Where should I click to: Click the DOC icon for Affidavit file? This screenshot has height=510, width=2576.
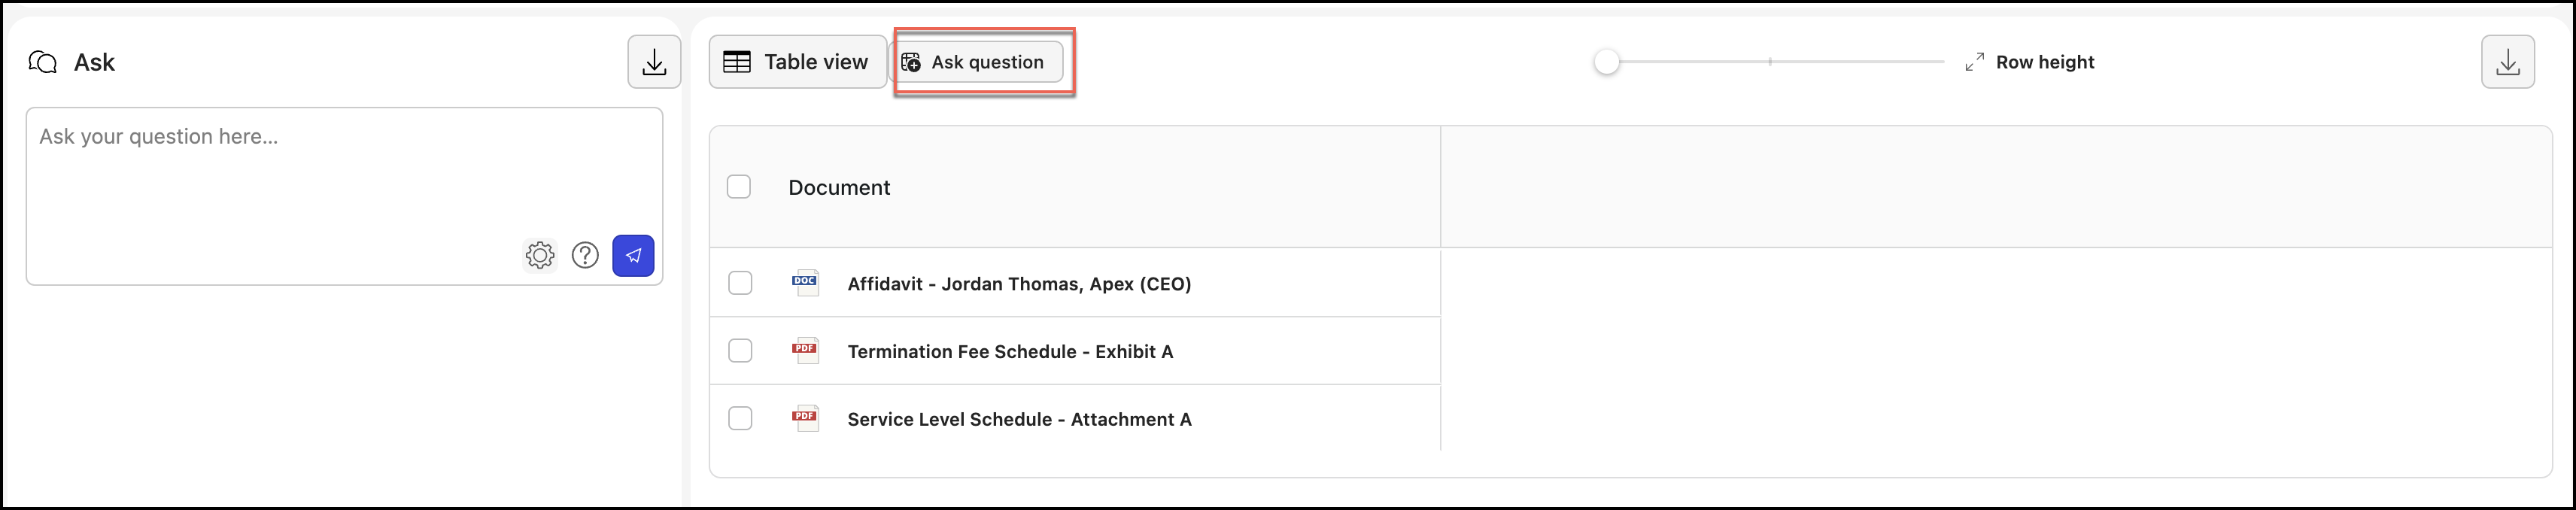805,283
